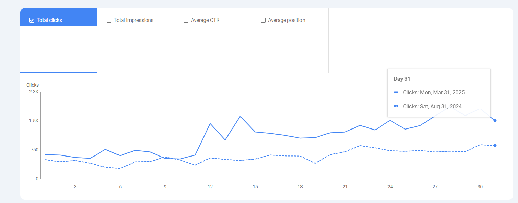This screenshot has height=203, width=518.
Task: Check the Average position checkbox
Action: coord(263,20)
